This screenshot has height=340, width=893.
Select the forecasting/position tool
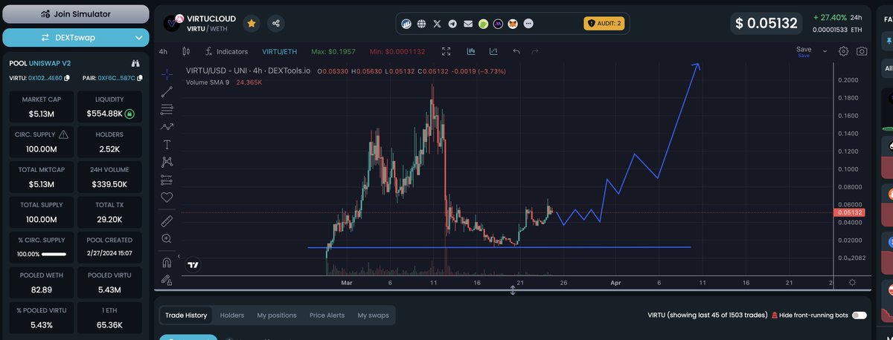tap(167, 180)
